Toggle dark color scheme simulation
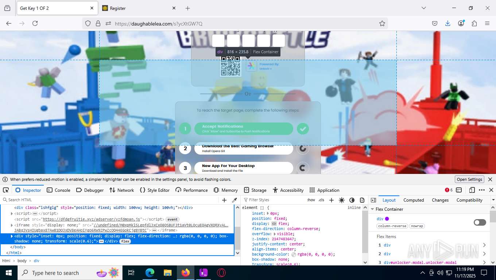The image size is (496, 280). (352, 200)
